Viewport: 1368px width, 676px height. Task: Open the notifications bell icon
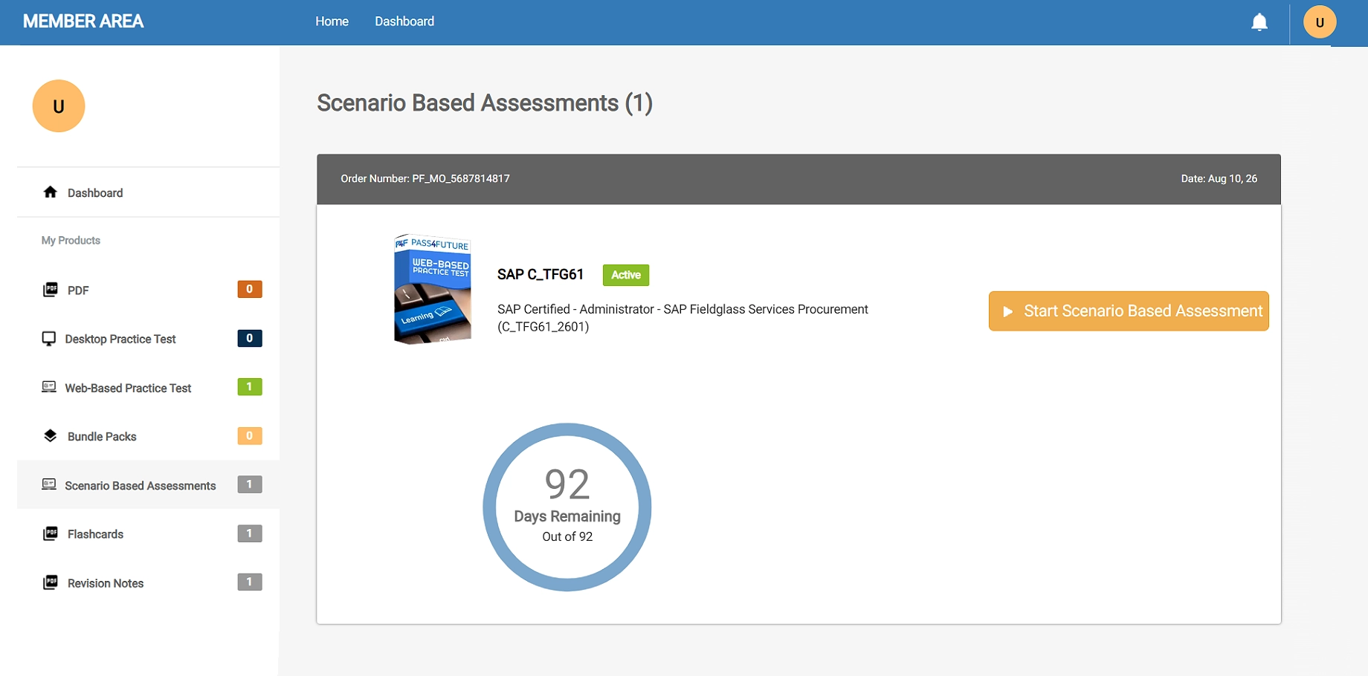[1259, 22]
